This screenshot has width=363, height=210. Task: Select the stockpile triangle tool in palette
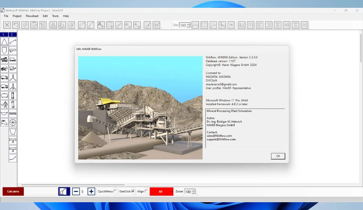click(4, 42)
